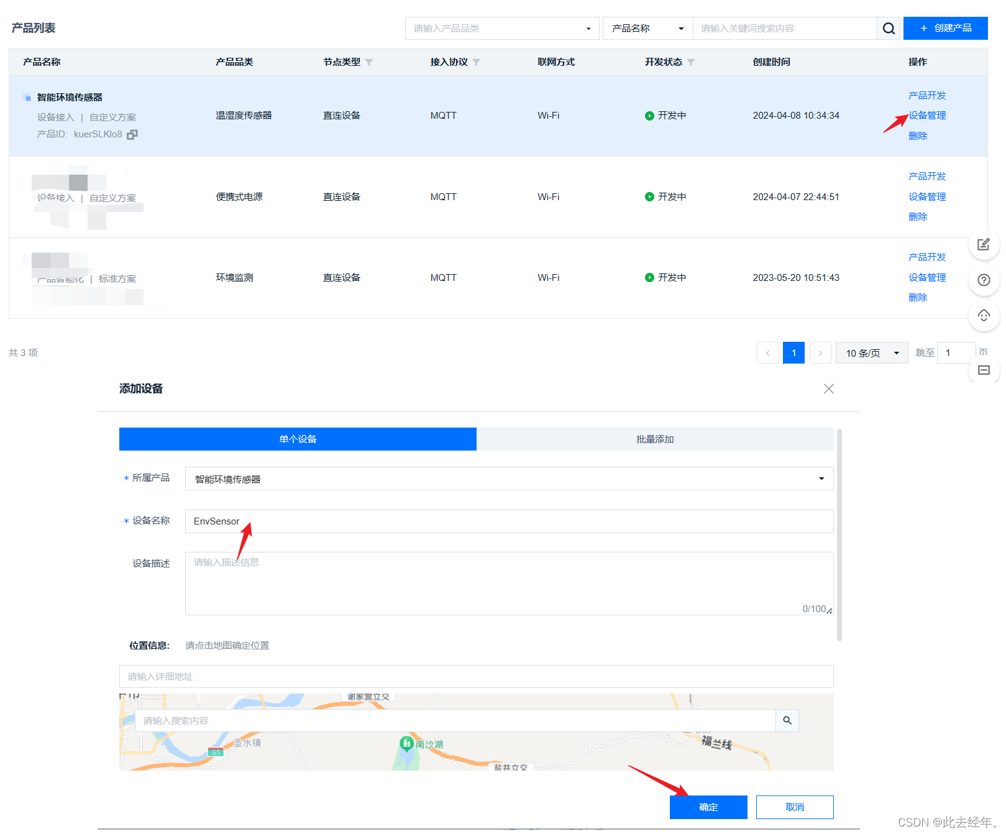Click the keyword search input field
The width and height of the screenshot is (1006, 834).
785,29
